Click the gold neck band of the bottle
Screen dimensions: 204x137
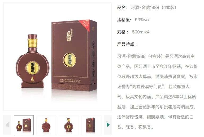(x=32, y=43)
